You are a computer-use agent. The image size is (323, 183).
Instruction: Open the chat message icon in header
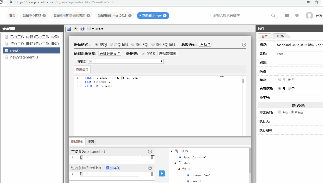(287, 16)
